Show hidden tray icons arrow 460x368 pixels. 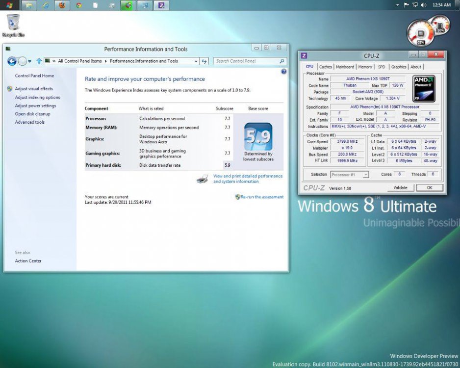pyautogui.click(x=398, y=5)
